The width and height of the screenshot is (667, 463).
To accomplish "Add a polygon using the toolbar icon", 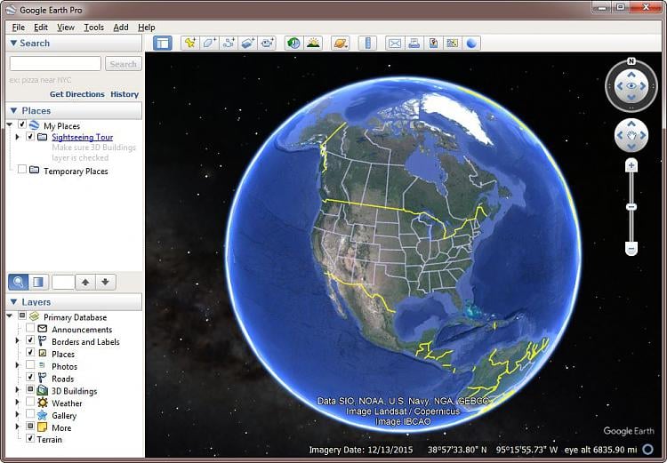I will (x=209, y=43).
